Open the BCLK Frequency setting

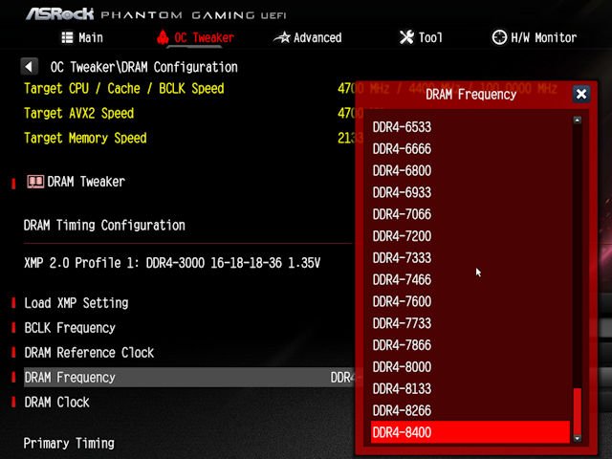click(70, 328)
